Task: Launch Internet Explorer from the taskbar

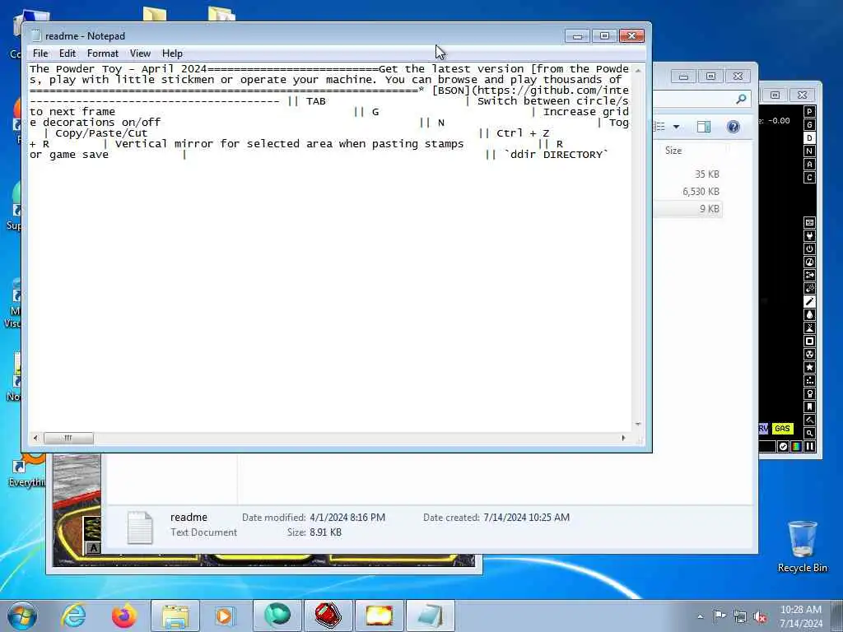Action: (x=73, y=616)
